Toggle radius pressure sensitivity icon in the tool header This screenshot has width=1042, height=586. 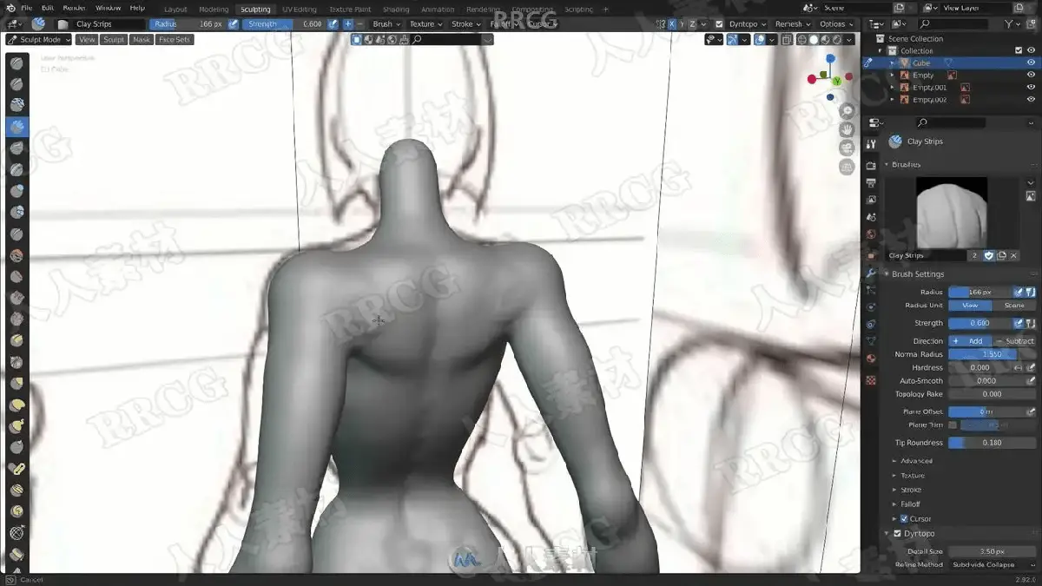(233, 24)
